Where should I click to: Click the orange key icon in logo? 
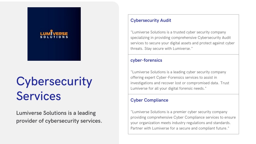point(51,32)
